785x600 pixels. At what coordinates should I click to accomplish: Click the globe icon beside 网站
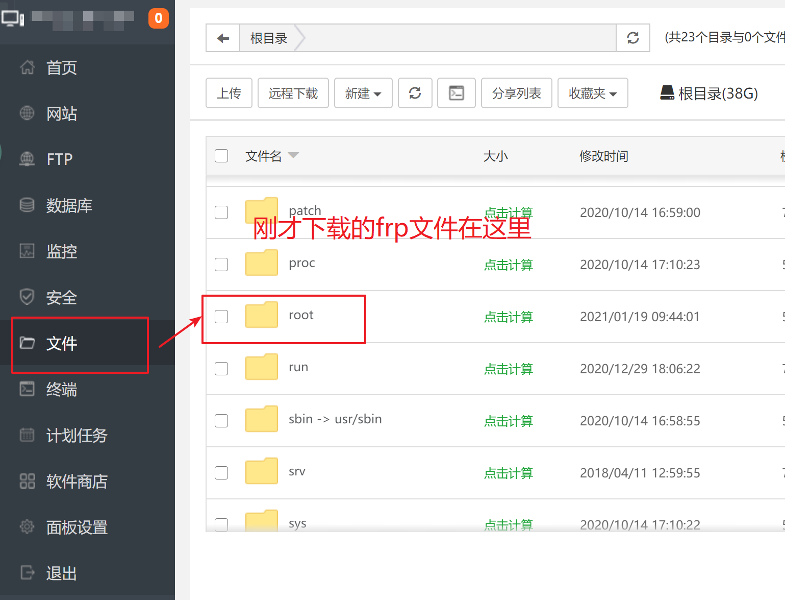[27, 113]
